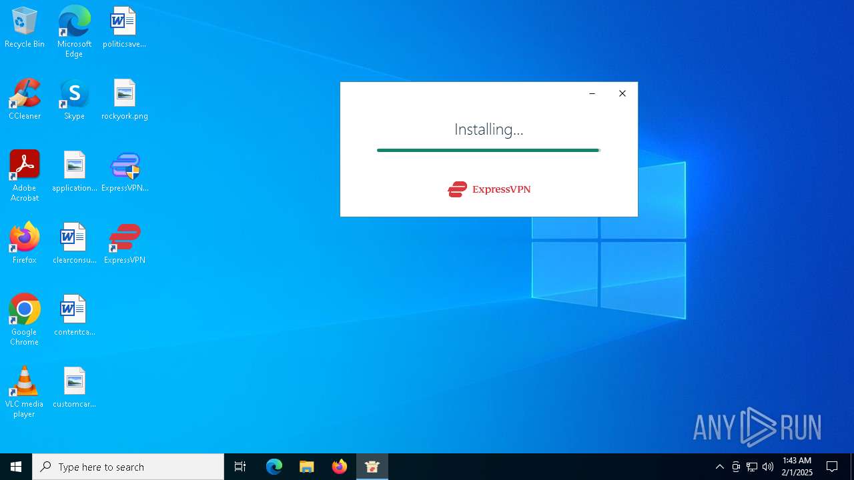Select the politicsave Word document icon

pos(124,27)
